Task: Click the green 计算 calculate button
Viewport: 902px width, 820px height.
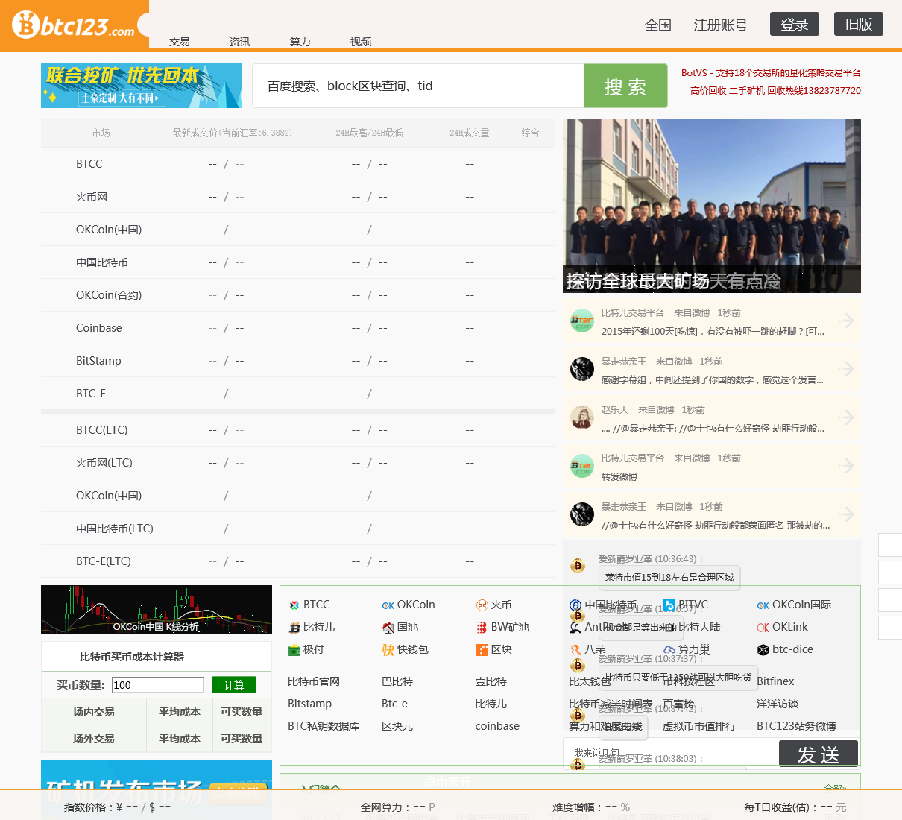Action: pyautogui.click(x=234, y=685)
